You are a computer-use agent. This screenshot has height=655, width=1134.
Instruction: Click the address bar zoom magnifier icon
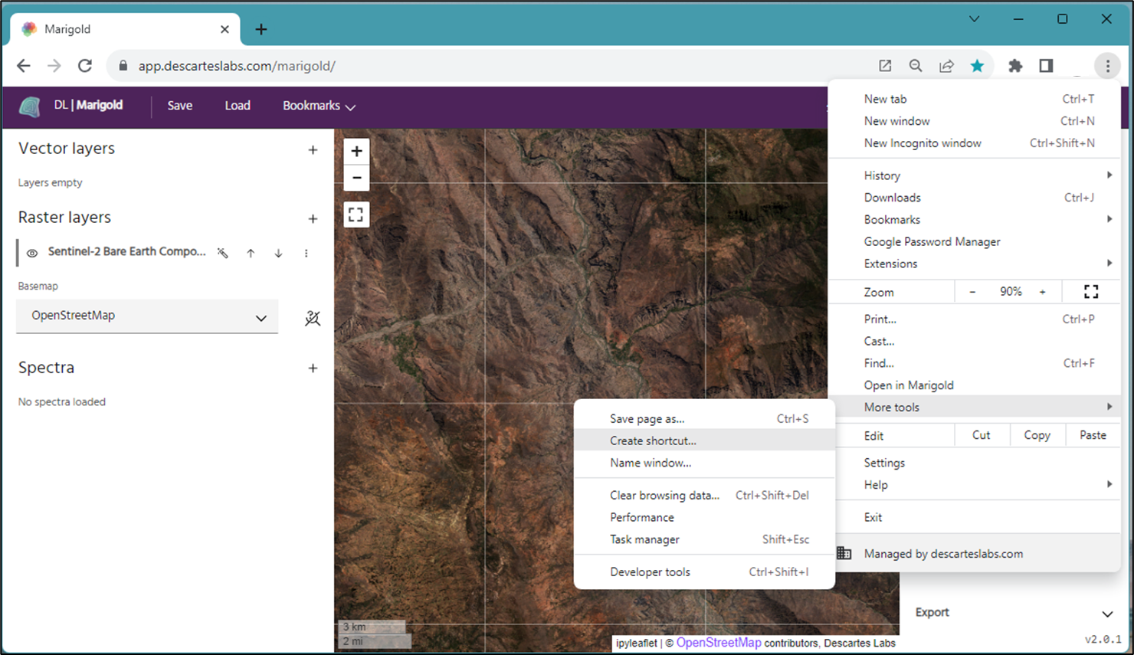(916, 66)
